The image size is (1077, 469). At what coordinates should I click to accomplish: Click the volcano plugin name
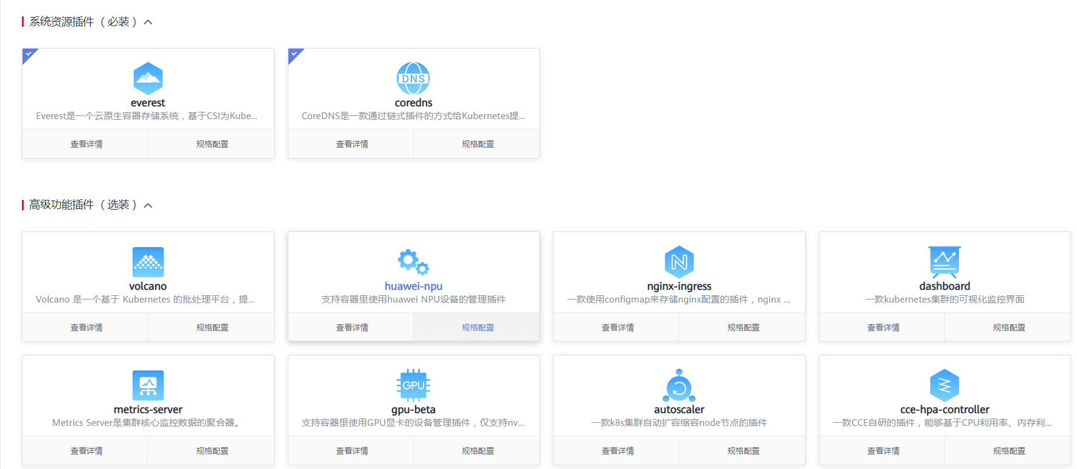[148, 286]
